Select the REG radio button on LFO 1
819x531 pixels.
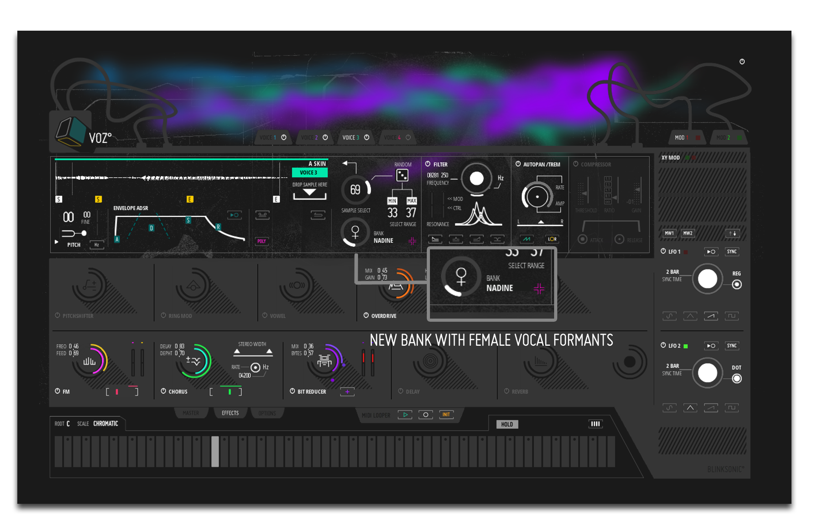pyautogui.click(x=737, y=284)
